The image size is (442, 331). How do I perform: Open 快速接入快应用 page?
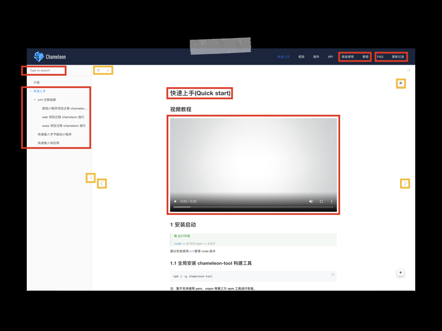pos(48,143)
